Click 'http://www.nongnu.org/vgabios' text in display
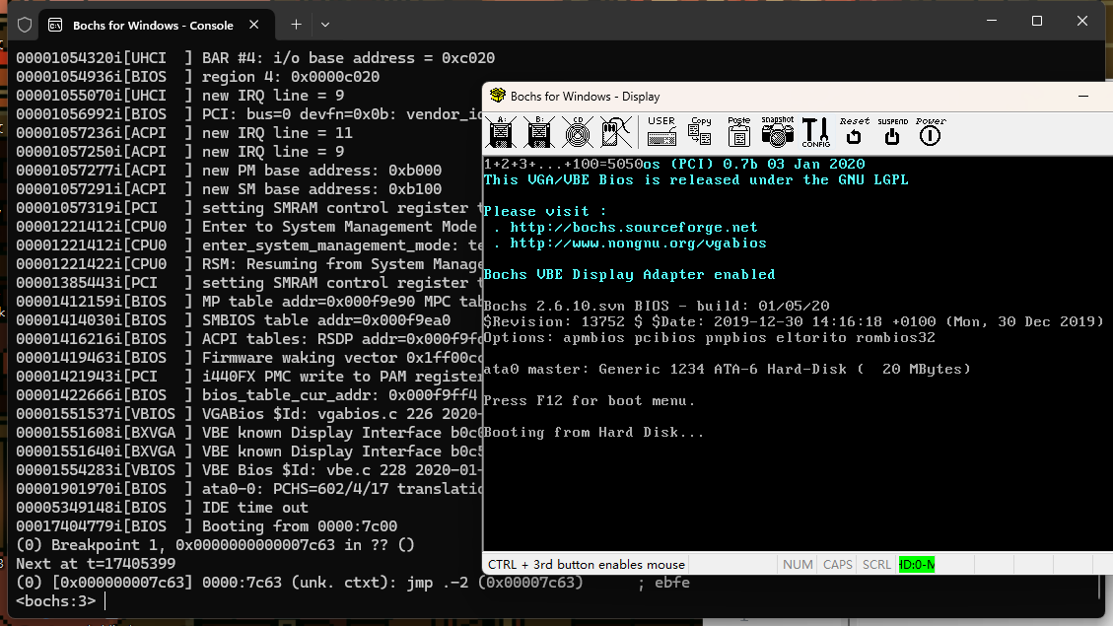 point(638,243)
